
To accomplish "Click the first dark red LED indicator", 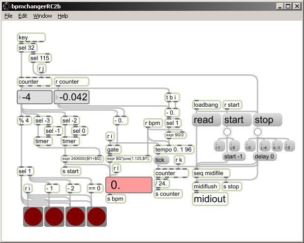I will point(33,216).
